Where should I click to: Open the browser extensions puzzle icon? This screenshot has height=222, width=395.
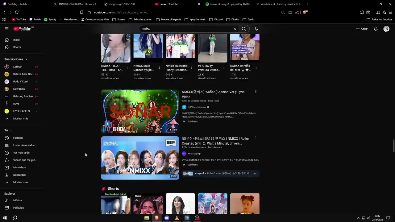[362, 12]
